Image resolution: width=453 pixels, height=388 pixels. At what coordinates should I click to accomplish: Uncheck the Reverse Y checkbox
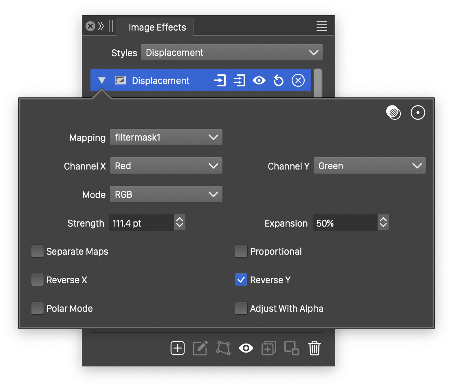coord(241,280)
